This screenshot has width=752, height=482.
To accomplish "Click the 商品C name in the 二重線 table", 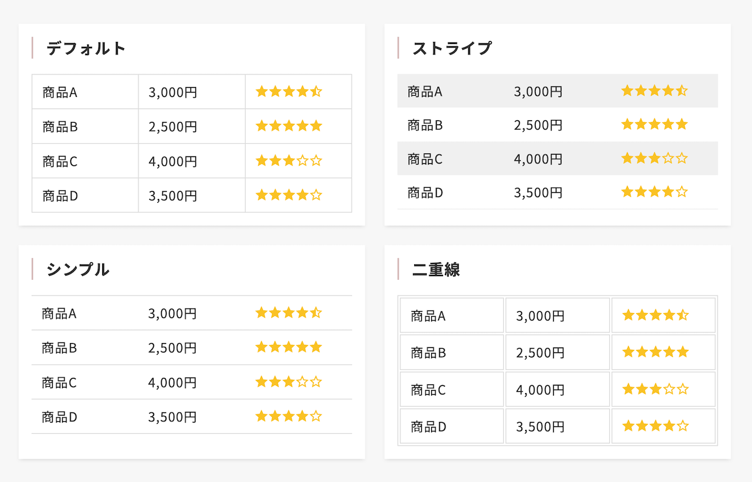I will tap(429, 390).
